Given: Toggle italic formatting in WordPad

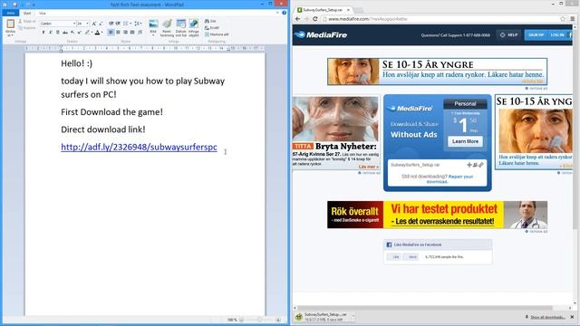Looking at the screenshot, I should tap(51, 33).
